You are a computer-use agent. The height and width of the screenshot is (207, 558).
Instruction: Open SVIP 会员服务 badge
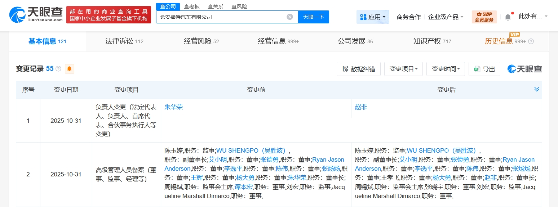coord(484,17)
